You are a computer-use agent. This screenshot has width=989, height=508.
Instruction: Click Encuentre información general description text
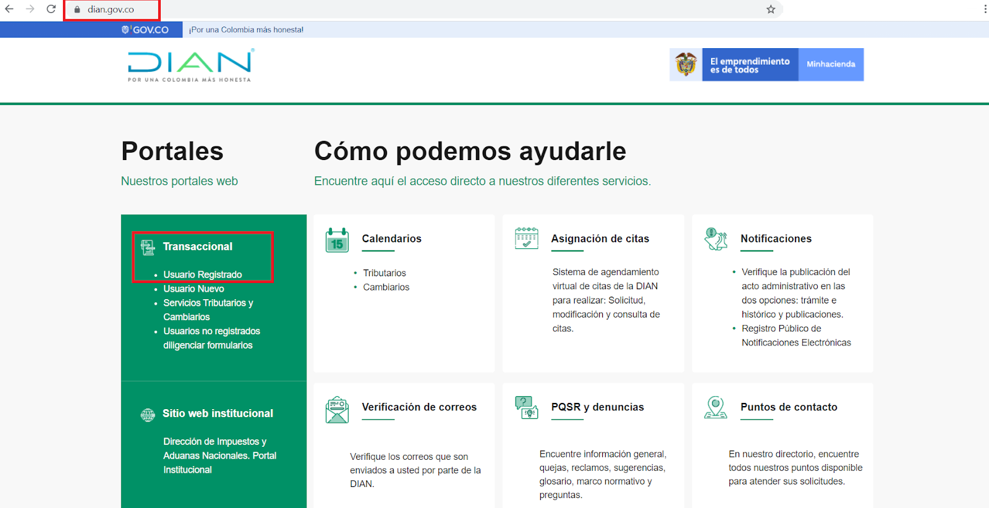[603, 475]
